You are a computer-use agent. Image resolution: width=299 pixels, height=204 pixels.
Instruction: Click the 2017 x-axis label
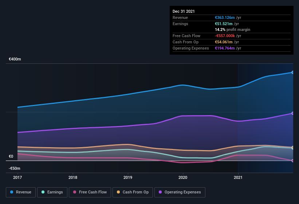pos(17,177)
